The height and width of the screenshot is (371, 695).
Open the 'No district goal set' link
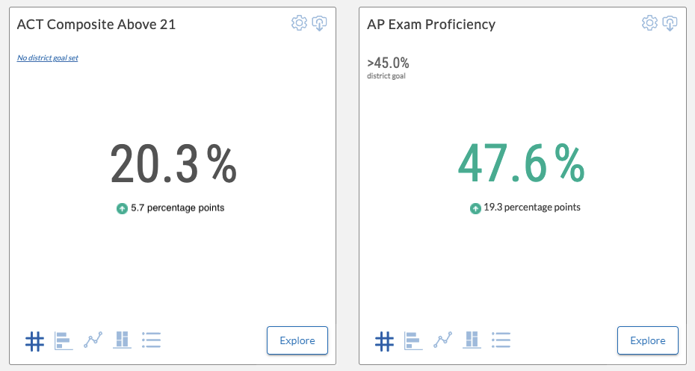coord(47,58)
